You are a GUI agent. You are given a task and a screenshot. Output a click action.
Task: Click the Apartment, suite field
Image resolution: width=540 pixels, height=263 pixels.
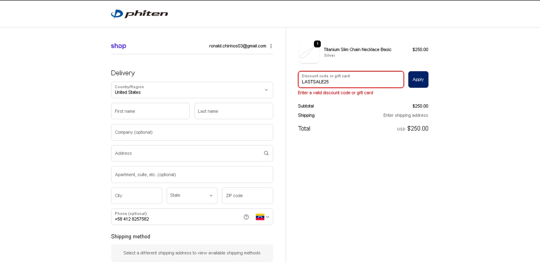tap(192, 174)
